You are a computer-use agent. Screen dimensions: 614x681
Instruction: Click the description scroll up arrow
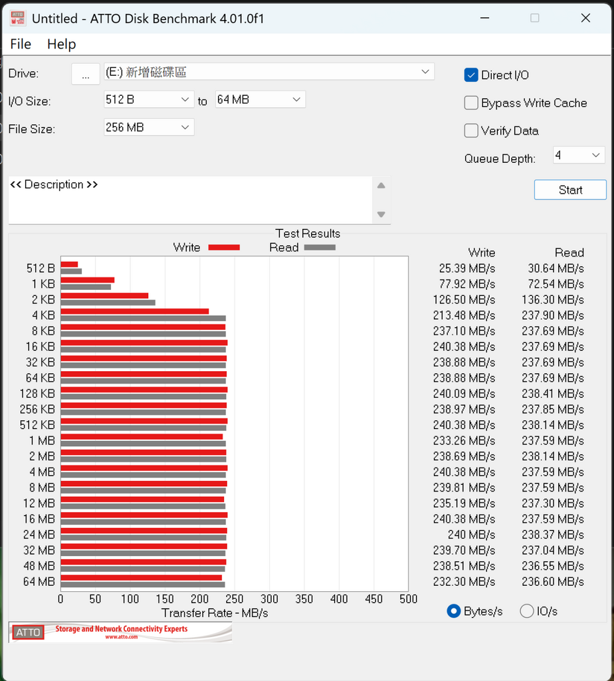coord(381,186)
